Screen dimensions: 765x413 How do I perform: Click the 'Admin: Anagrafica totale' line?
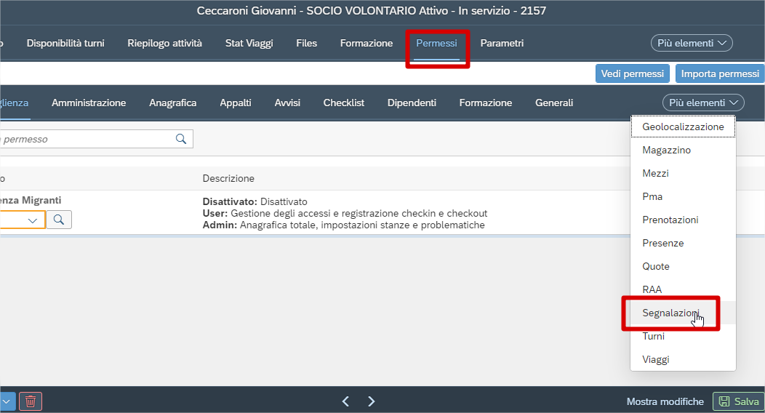pos(343,225)
